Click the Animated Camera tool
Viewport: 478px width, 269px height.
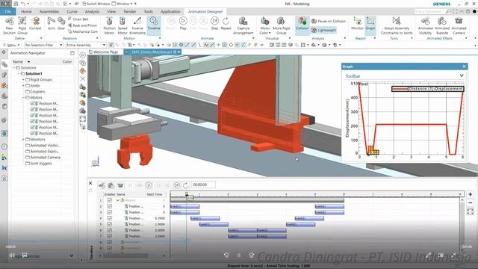tap(459, 25)
